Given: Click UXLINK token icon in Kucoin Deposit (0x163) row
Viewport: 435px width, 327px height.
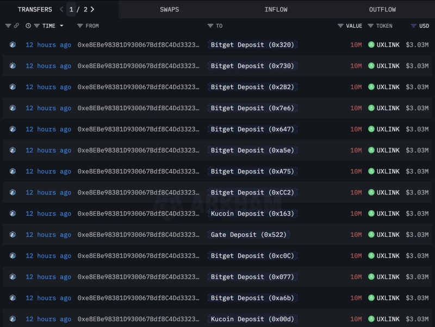Looking at the screenshot, I should coord(371,213).
